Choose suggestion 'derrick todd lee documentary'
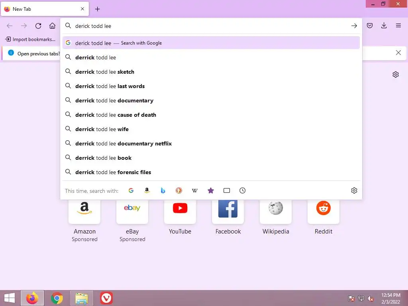Screen dimensions: 408x306 tap(211, 100)
